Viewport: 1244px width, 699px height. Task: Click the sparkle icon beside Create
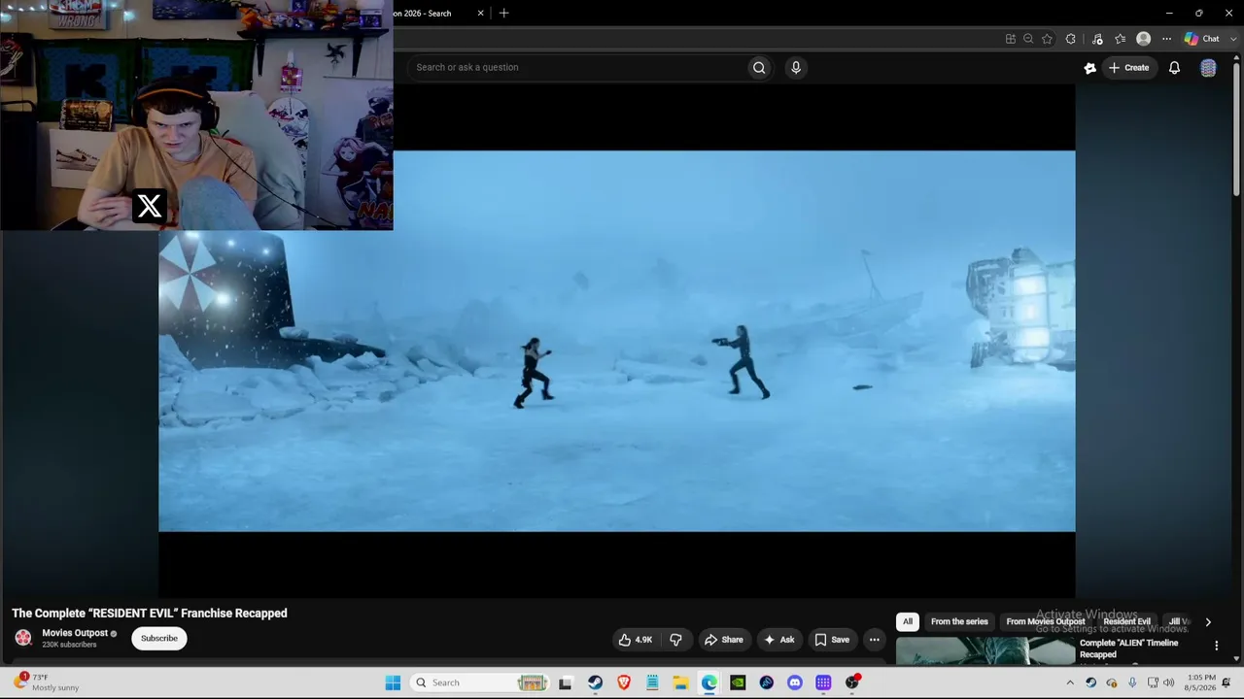tap(1090, 68)
